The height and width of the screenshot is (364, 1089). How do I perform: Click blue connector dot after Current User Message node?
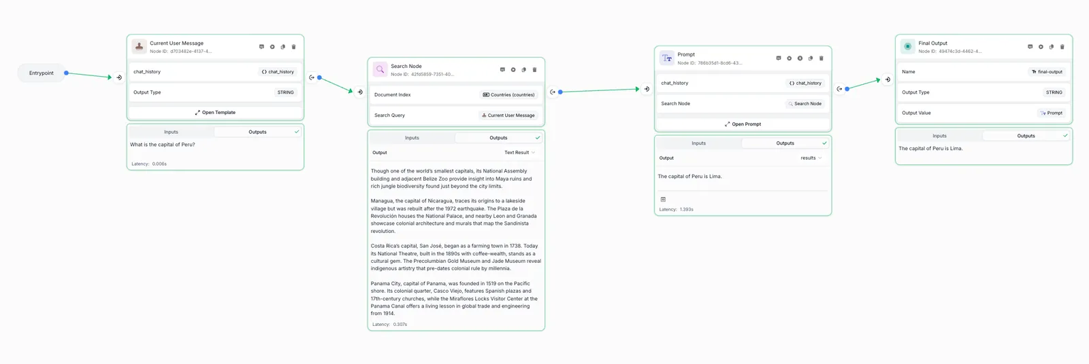point(319,77)
